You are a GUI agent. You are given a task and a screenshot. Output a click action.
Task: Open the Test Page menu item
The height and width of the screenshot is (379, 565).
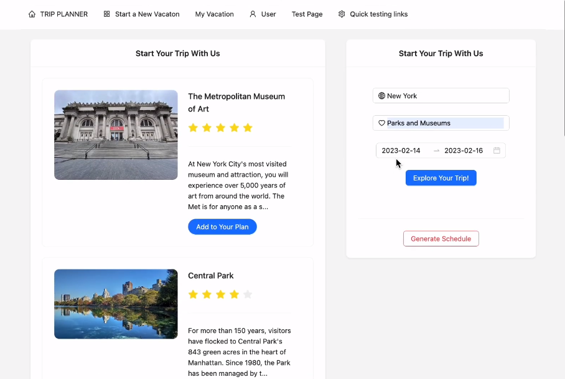[x=307, y=14]
